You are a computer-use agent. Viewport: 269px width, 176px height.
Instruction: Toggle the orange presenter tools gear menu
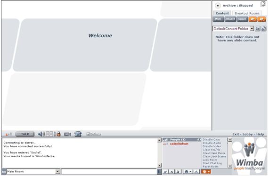point(206,172)
